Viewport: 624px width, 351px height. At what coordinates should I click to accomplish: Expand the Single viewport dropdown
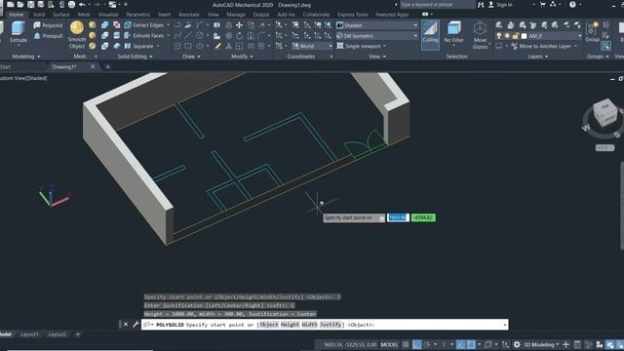tap(362, 46)
